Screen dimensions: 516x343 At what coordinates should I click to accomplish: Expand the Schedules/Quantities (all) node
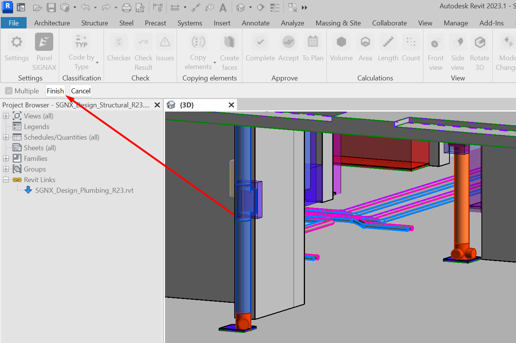[x=6, y=137]
